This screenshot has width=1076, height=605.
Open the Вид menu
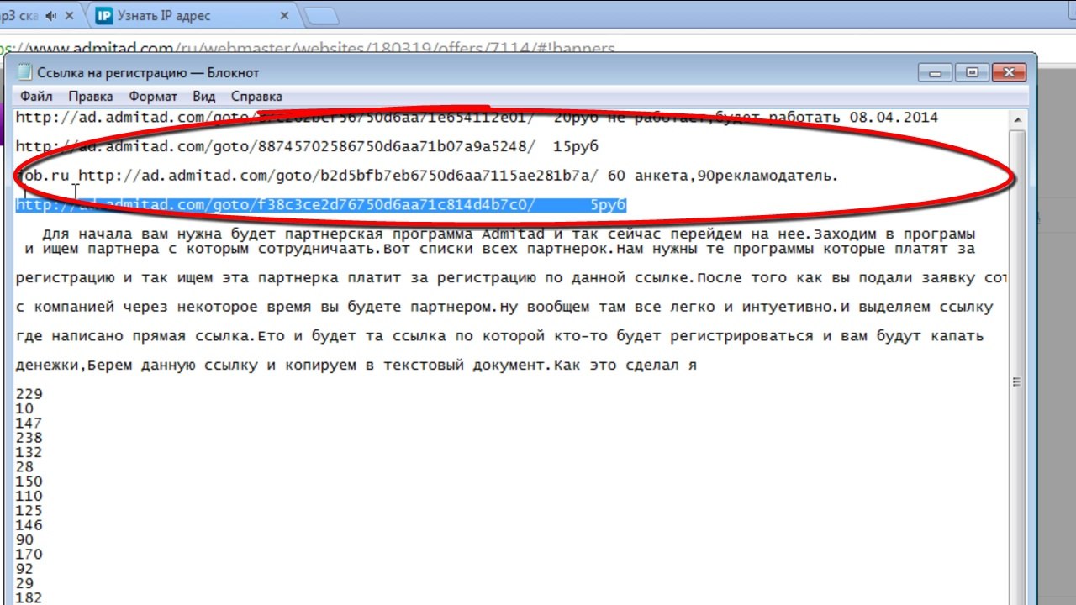coord(204,97)
